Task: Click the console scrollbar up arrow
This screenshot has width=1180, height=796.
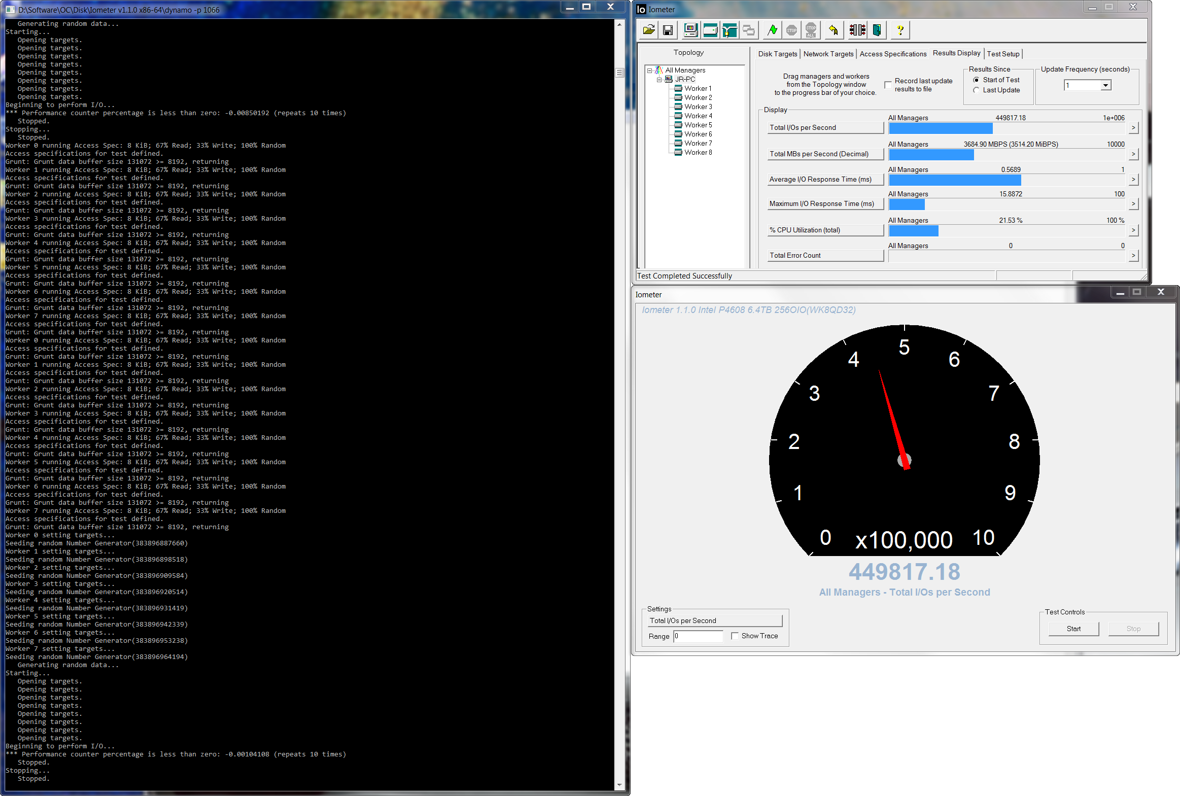Action: pos(619,24)
